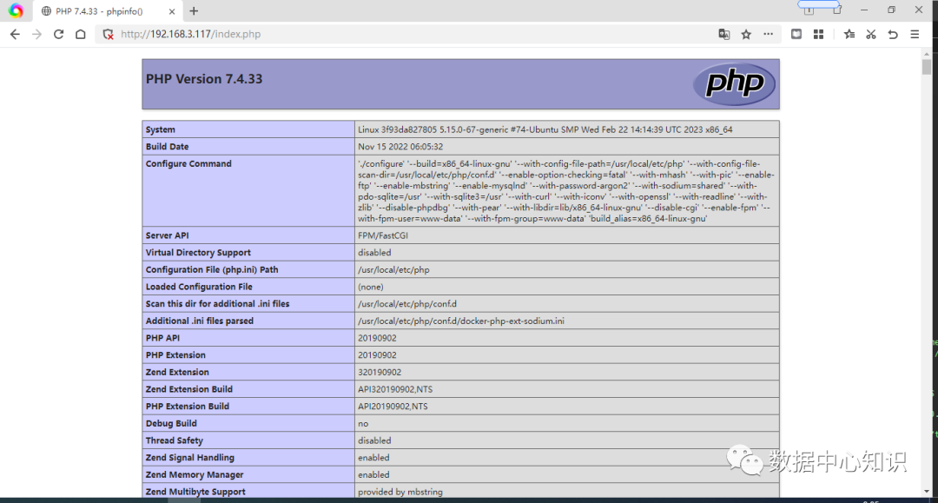The height and width of the screenshot is (503, 938).
Task: Click the docker-php-ext-sodium.ini path value
Action: tap(461, 321)
